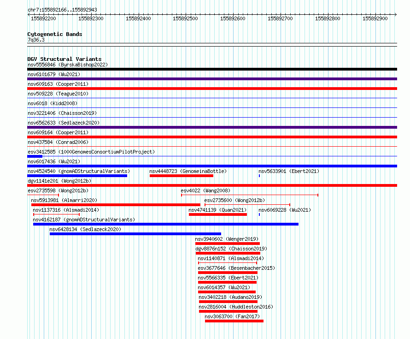The width and height of the screenshot is (410, 339).
Task: Open esv3677646 (Besenbacher2015) label
Action: [x=236, y=268]
